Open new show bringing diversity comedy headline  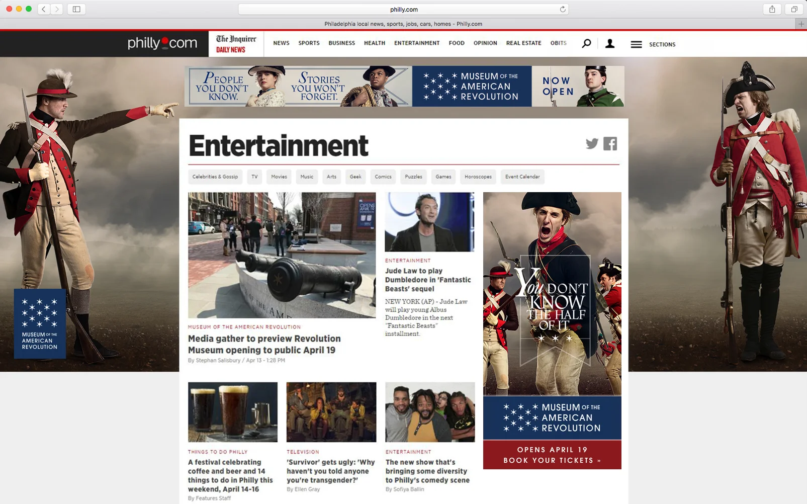pos(427,471)
